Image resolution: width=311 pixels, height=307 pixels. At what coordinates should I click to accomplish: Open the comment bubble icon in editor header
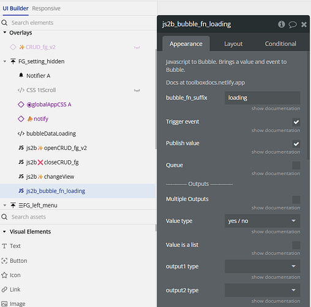coord(293,25)
